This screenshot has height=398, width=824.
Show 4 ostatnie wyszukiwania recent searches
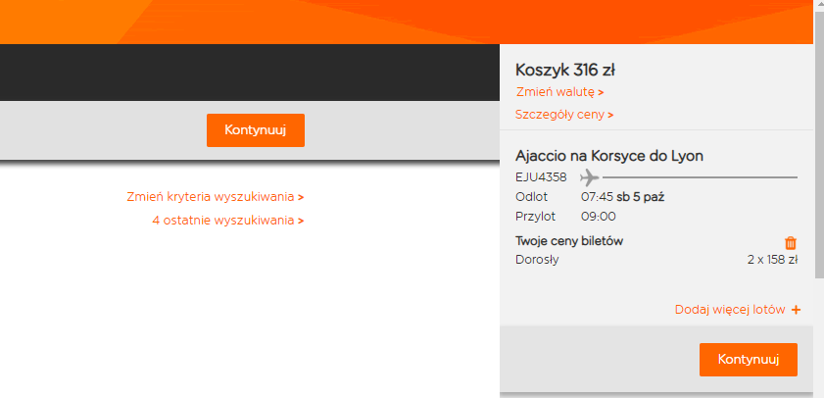click(227, 221)
